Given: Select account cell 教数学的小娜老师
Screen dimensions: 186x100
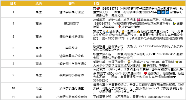Looking at the screenshot, I should [x=72, y=75].
